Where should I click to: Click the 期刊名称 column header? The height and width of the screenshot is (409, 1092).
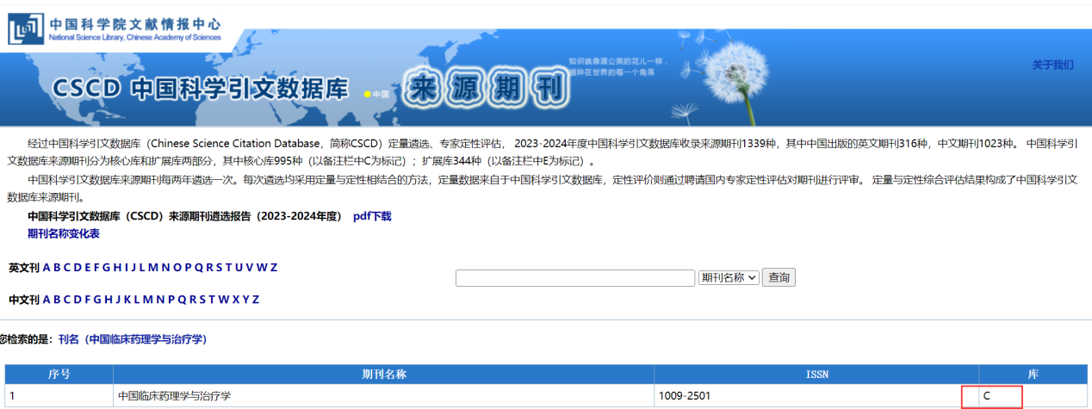(x=383, y=375)
